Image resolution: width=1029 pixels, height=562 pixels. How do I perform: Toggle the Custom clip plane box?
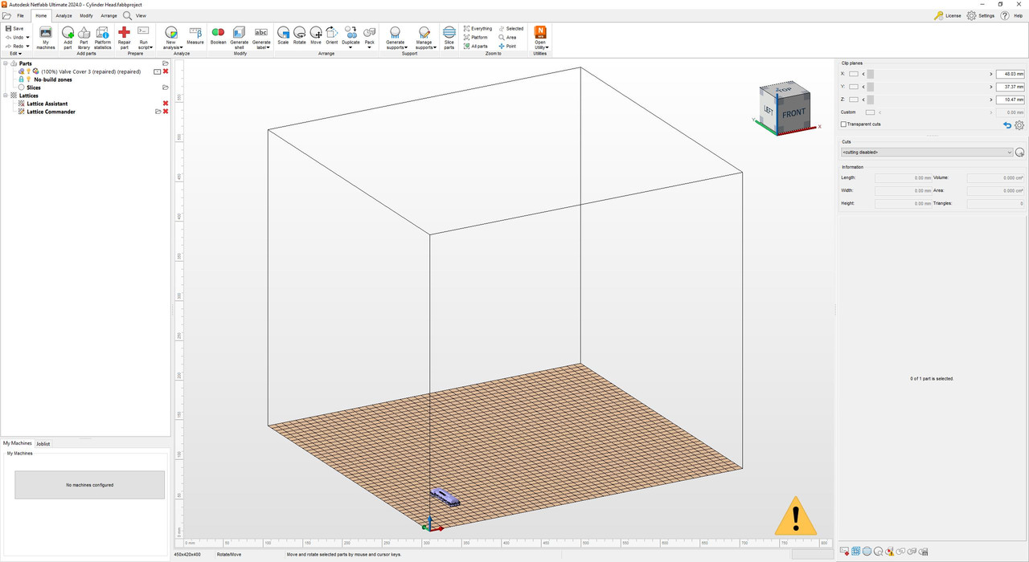[x=870, y=112]
